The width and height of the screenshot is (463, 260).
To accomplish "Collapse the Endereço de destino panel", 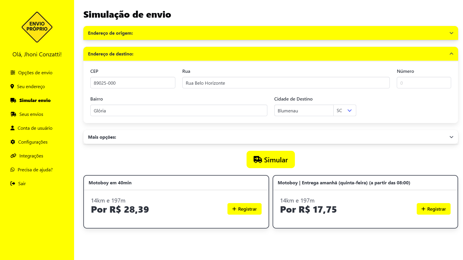I will (271, 54).
